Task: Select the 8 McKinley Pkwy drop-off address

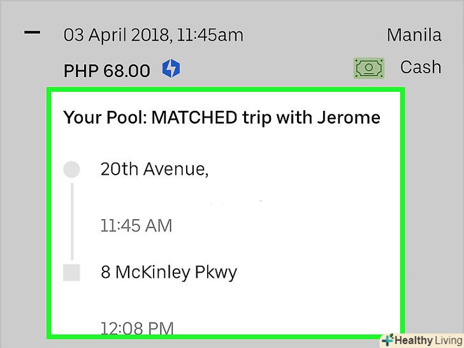Action: (169, 273)
